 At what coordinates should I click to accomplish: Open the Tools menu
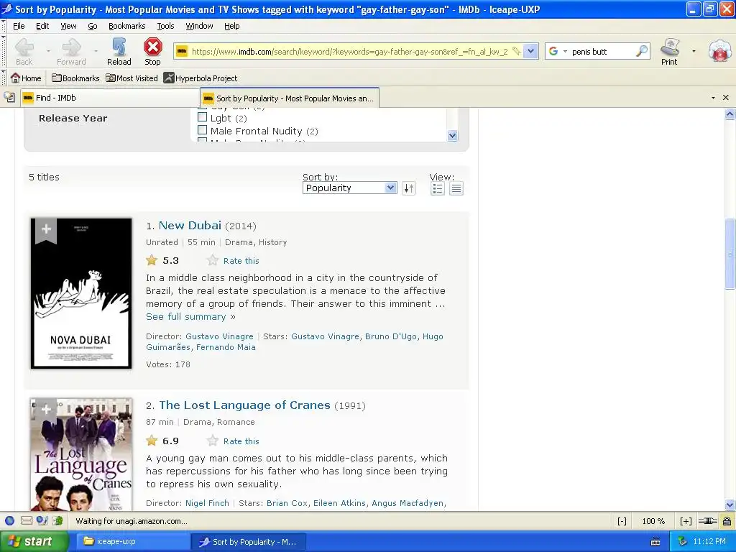(165, 26)
